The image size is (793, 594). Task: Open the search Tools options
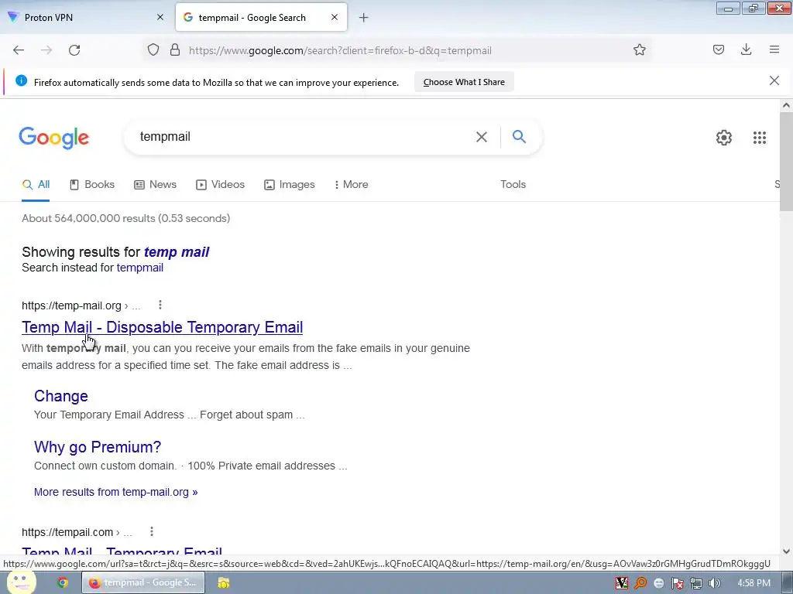513,185
